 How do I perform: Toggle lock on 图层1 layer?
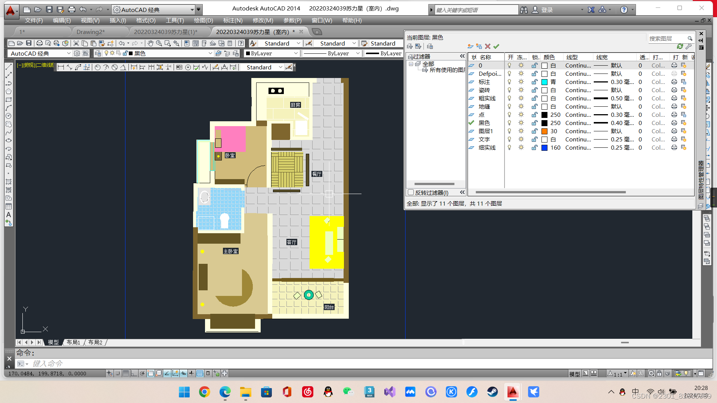click(535, 131)
